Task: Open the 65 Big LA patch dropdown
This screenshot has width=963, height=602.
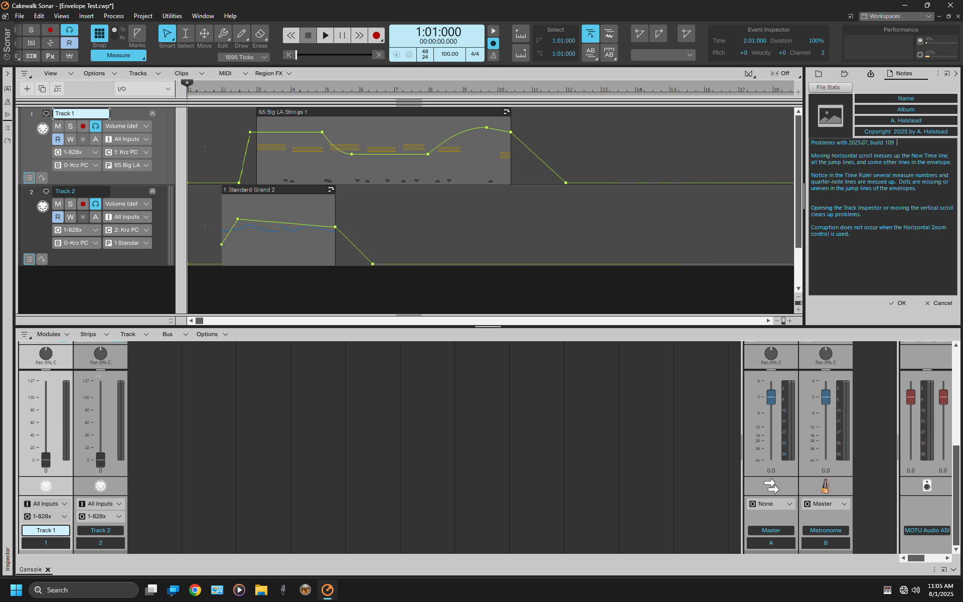Action: (127, 165)
